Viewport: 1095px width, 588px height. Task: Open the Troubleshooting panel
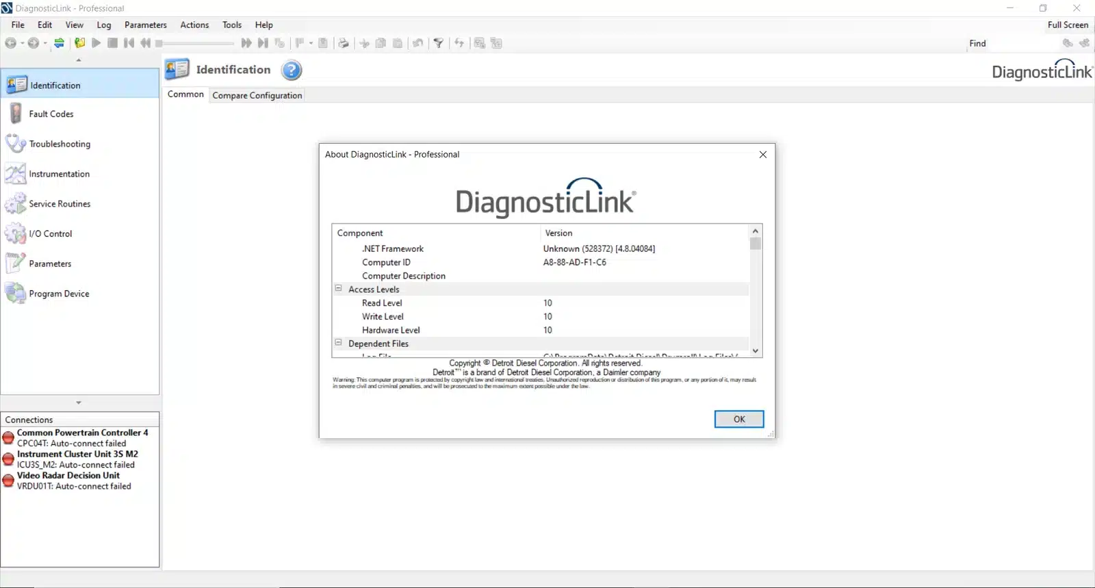60,144
